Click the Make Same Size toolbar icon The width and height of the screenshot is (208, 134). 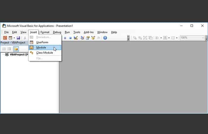(173, 38)
